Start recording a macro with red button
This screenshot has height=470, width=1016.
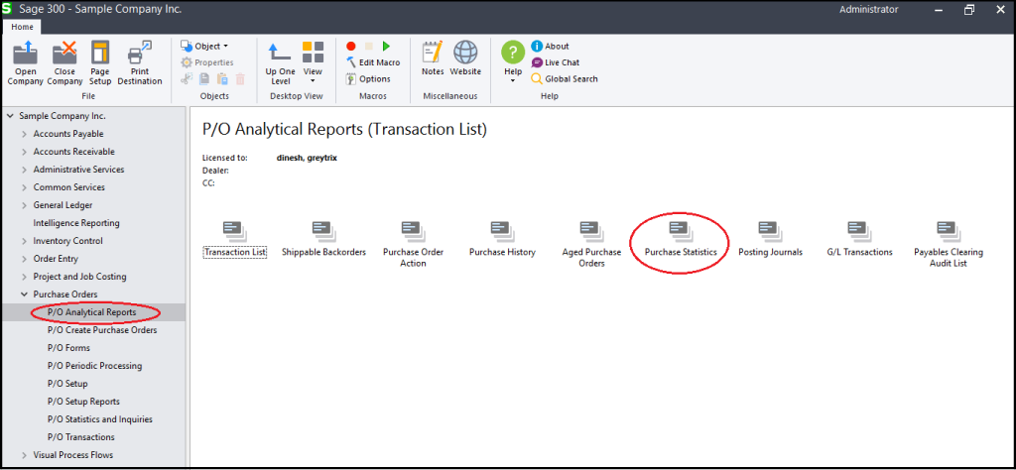click(x=350, y=46)
